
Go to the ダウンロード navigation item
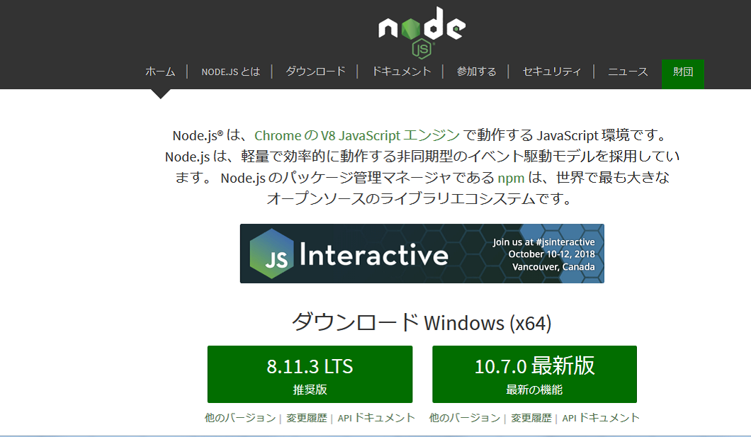pyautogui.click(x=315, y=72)
